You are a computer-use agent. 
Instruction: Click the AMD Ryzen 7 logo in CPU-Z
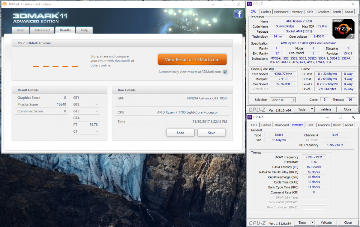[344, 29]
